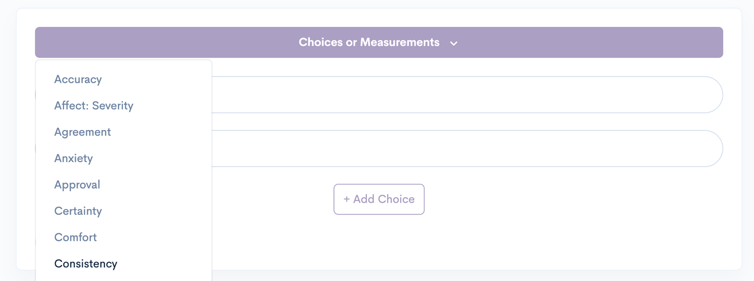Apply the Agreement preset scale
This screenshot has width=754, height=281.
pos(82,132)
